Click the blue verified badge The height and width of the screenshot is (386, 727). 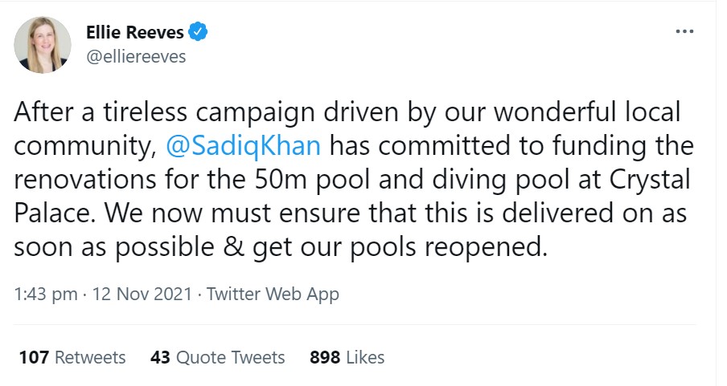pyautogui.click(x=199, y=32)
